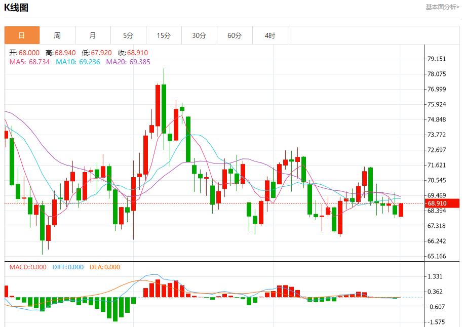Open the 60分 timeframe tab

click(235, 35)
